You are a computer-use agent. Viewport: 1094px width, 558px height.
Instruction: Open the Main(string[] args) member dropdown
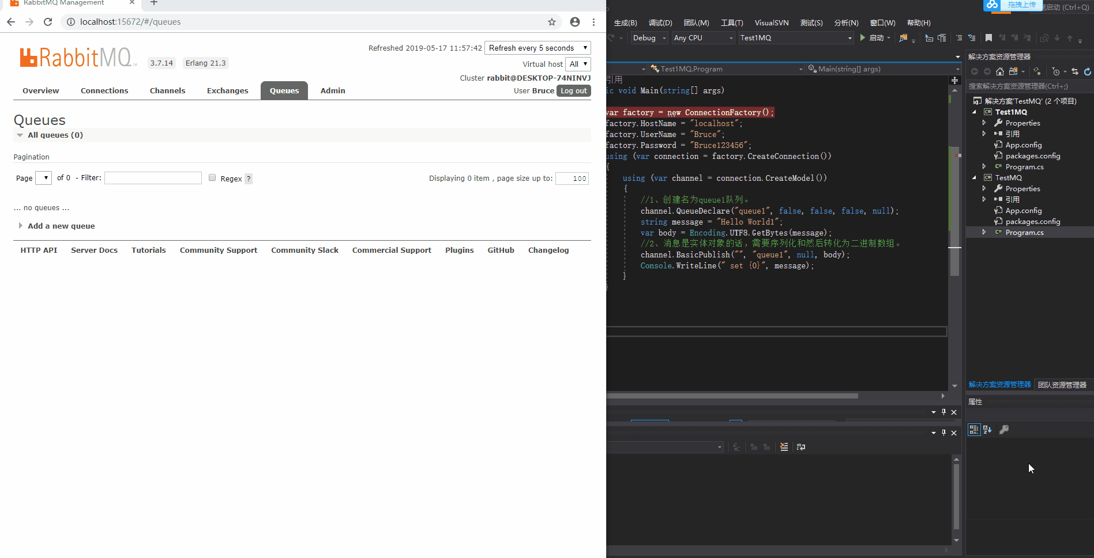point(883,69)
